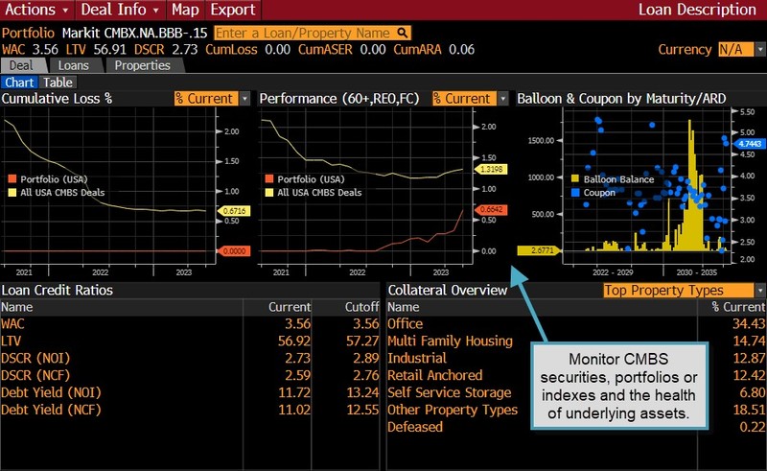Click the search magnifier icon
This screenshot has height=471, width=767.
(x=403, y=33)
